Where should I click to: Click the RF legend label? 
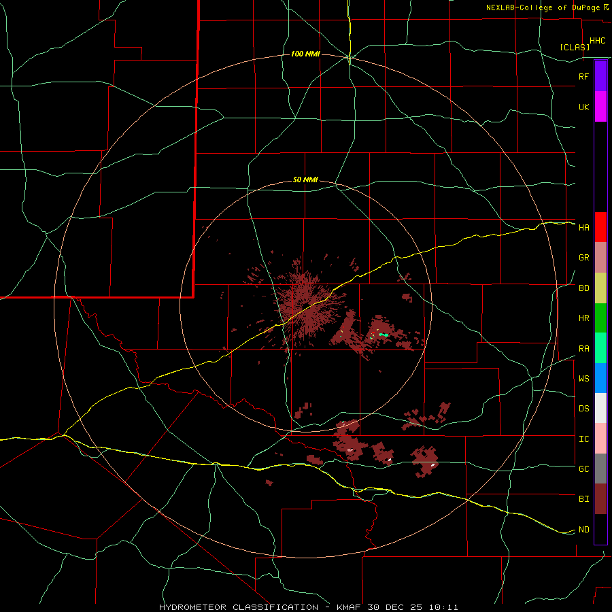583,76
